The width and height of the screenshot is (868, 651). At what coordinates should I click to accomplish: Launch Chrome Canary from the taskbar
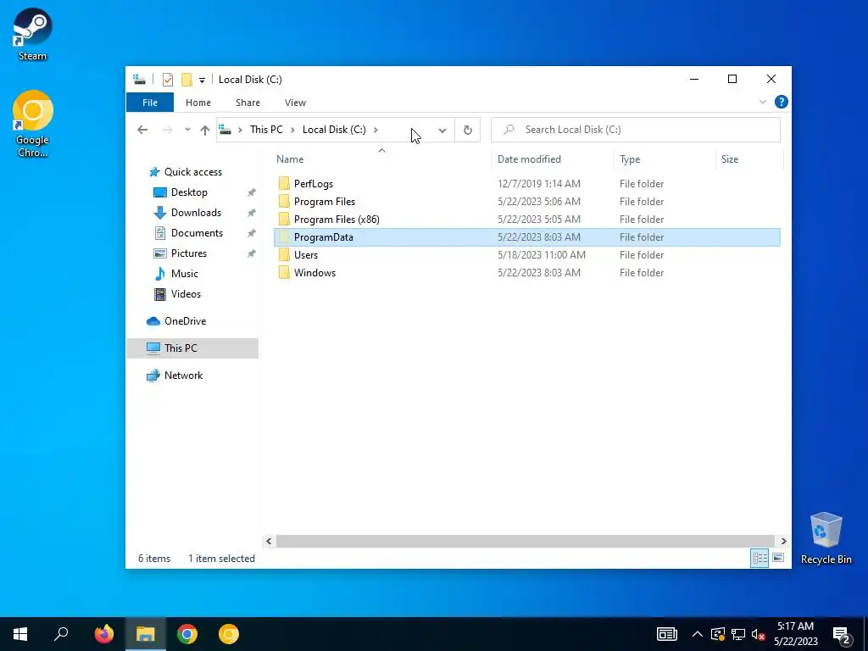click(x=229, y=634)
